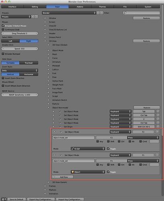Click the Double Click Speed slider

click(x=20, y=49)
